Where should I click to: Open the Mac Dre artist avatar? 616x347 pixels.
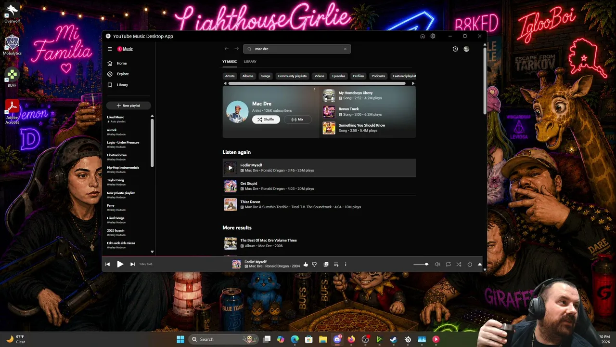(x=237, y=112)
